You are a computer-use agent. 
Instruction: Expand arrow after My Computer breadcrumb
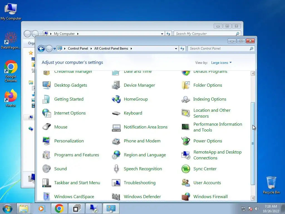(x=78, y=34)
